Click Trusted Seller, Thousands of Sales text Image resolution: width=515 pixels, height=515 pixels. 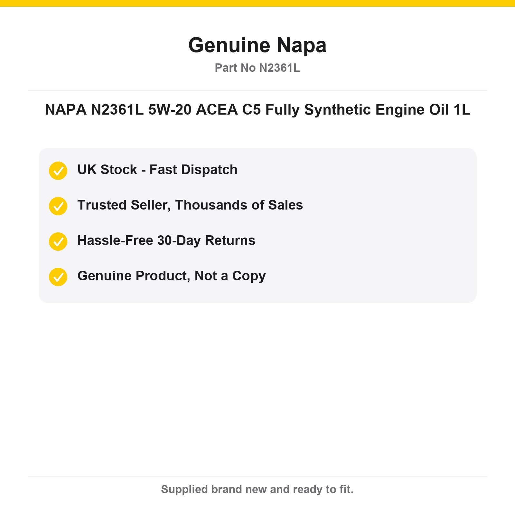(190, 205)
